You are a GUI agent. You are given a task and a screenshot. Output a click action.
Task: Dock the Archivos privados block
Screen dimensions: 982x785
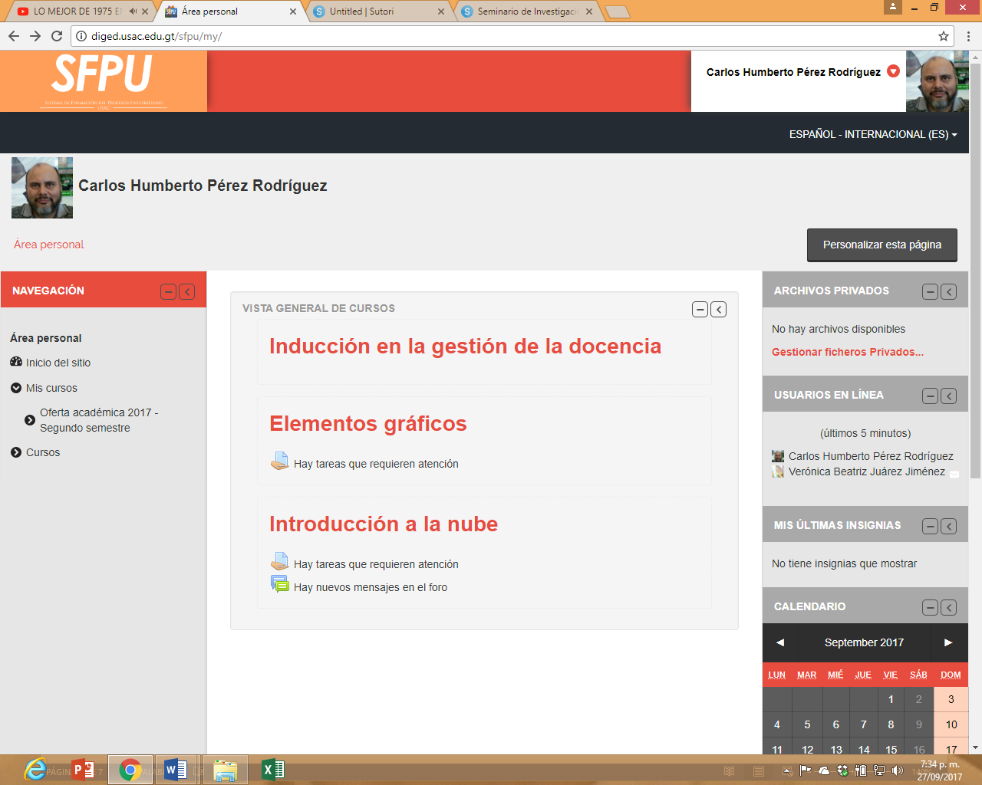(x=949, y=291)
